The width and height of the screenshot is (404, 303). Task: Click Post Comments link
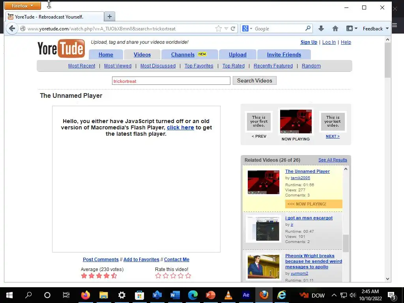101,260
